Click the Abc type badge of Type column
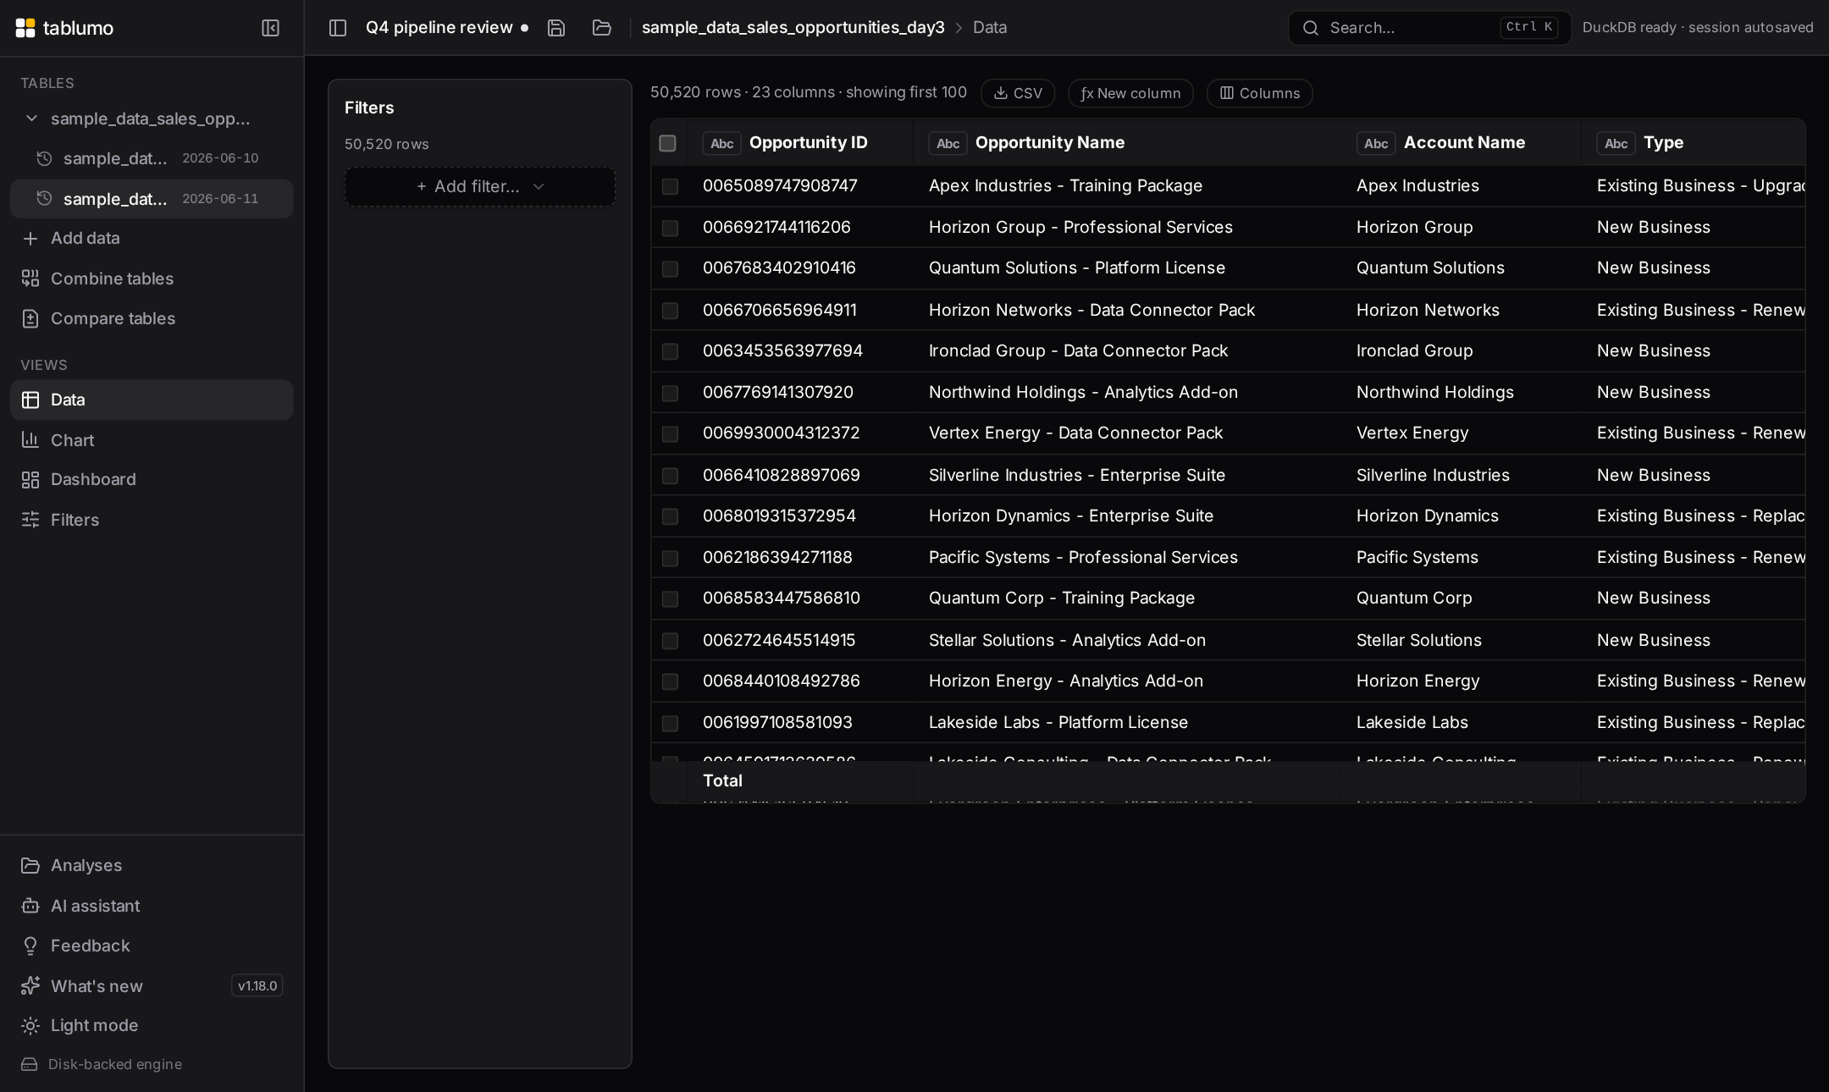This screenshot has height=1092, width=1829. point(1616,143)
